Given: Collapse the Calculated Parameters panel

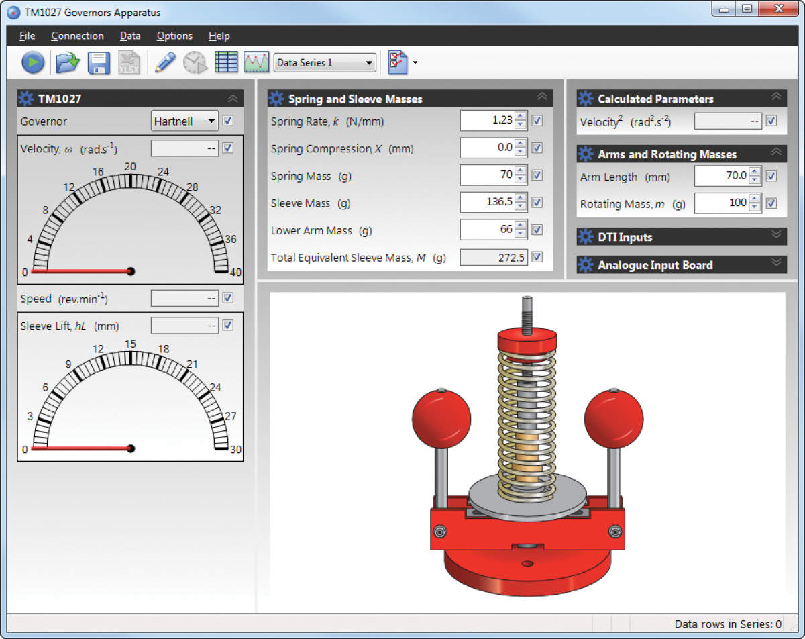Looking at the screenshot, I should (776, 97).
